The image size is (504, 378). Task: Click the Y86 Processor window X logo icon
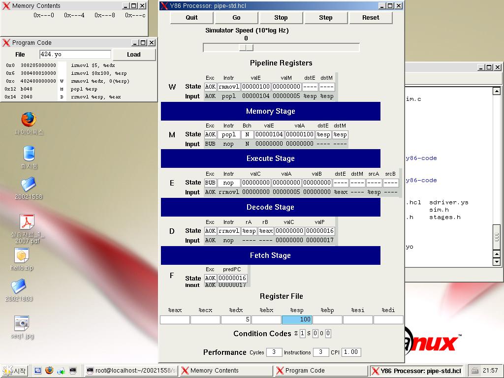click(x=164, y=5)
